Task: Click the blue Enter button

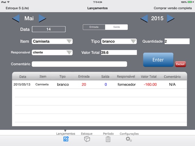Action: (x=158, y=60)
